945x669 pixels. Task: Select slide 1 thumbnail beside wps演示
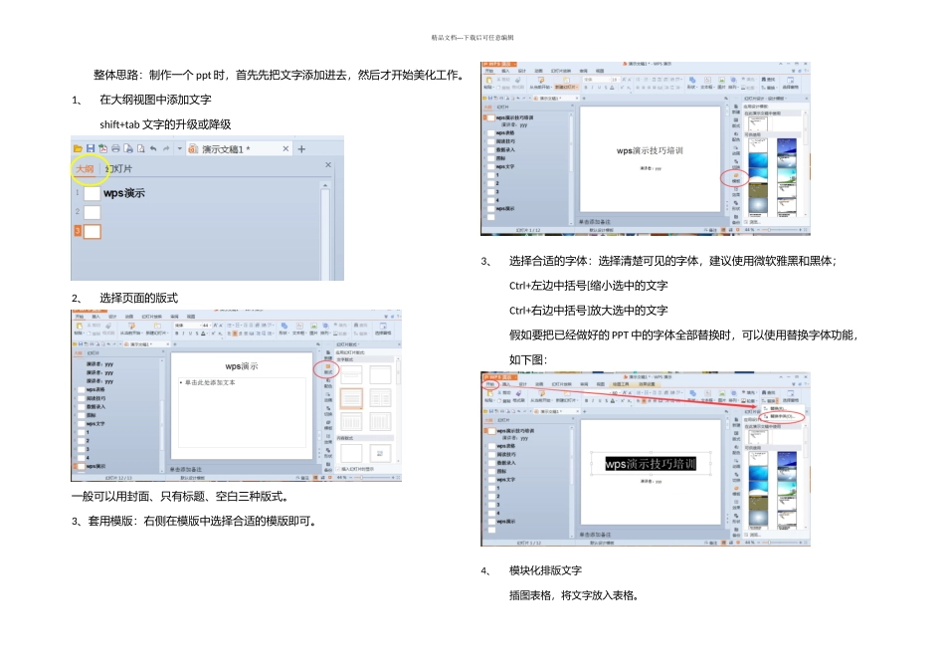pyautogui.click(x=92, y=193)
